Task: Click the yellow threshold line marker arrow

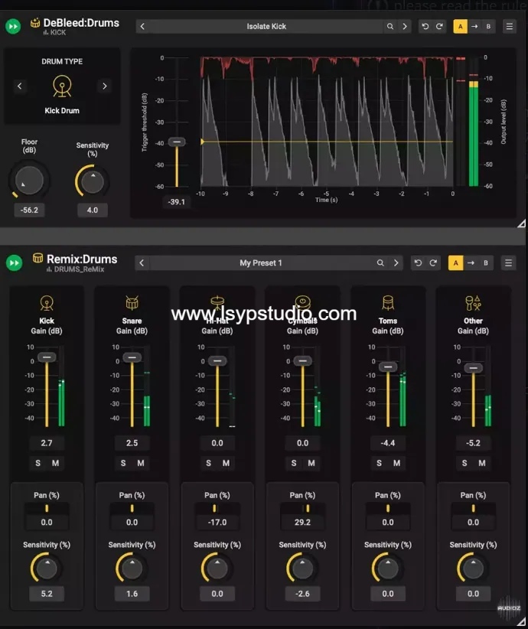Action: click(202, 142)
